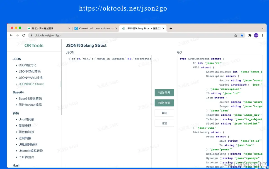Open URL编码解码 tool
269x169 pixels.
click(28, 145)
